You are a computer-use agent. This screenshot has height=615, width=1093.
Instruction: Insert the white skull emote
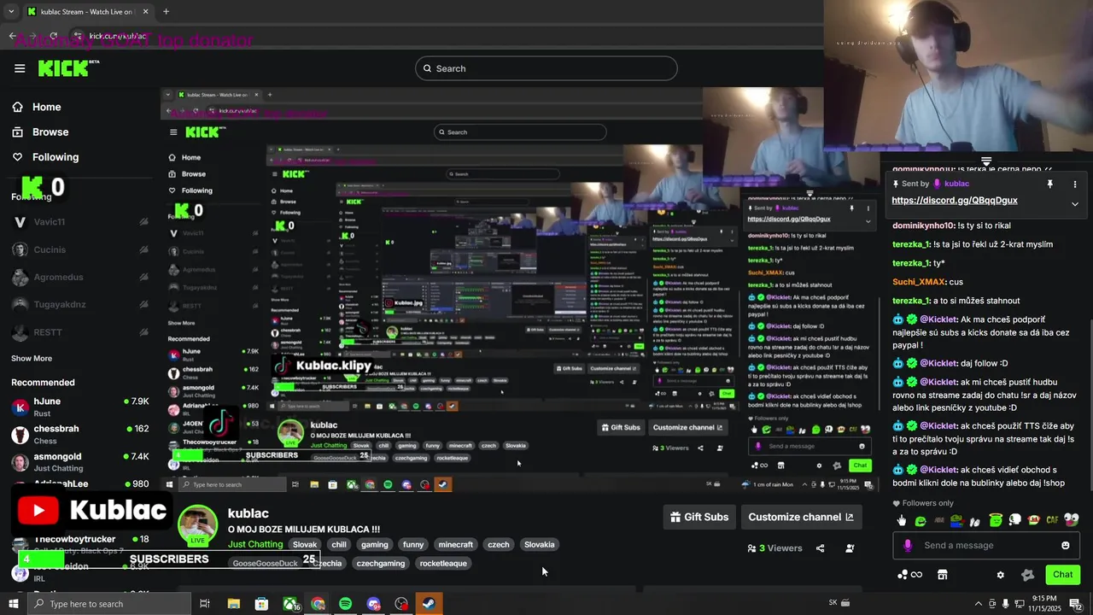(x=1014, y=520)
